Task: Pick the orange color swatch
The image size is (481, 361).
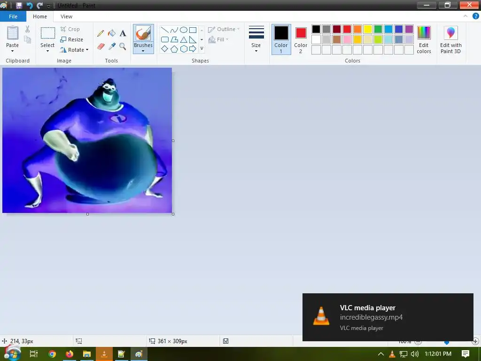Action: pos(357,29)
